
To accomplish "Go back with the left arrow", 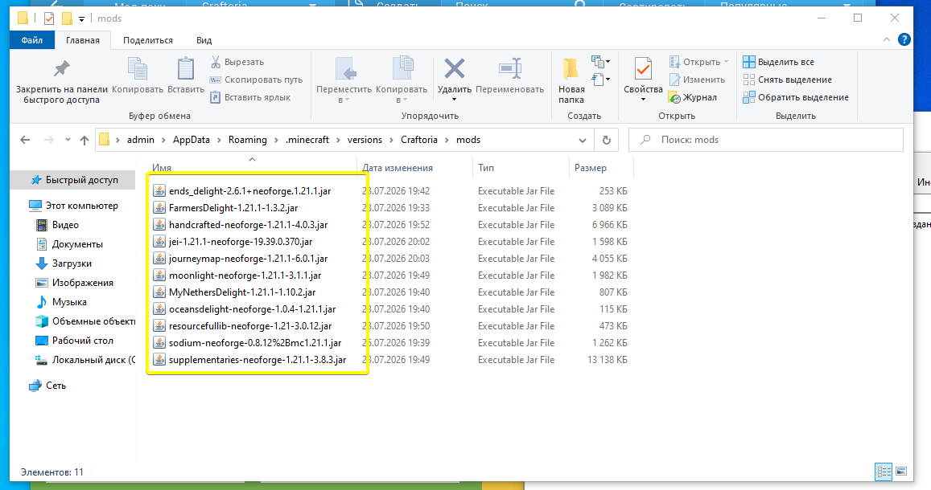I will (x=25, y=140).
